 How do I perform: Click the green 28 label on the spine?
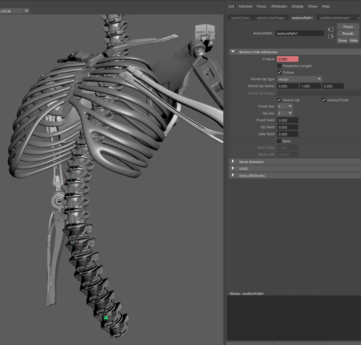pyautogui.click(x=106, y=318)
